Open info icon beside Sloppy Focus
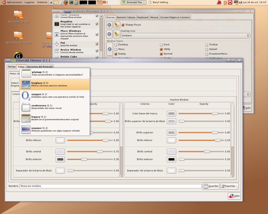This screenshot has height=214, width=268. [109, 25]
